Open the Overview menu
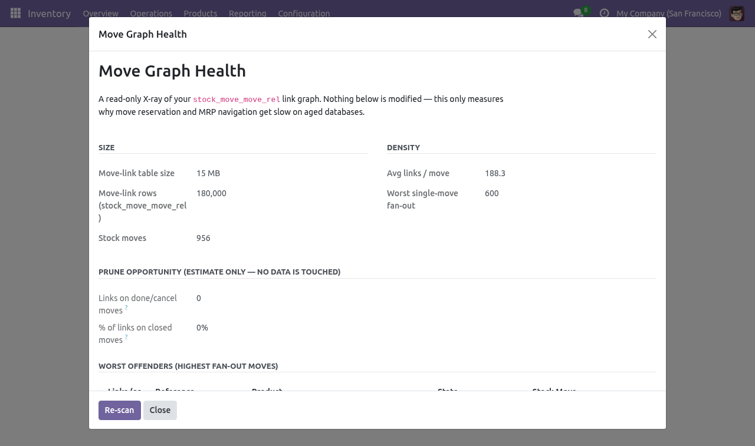755x446 pixels. 100,14
